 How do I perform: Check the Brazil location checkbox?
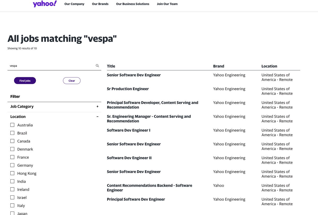12,133
